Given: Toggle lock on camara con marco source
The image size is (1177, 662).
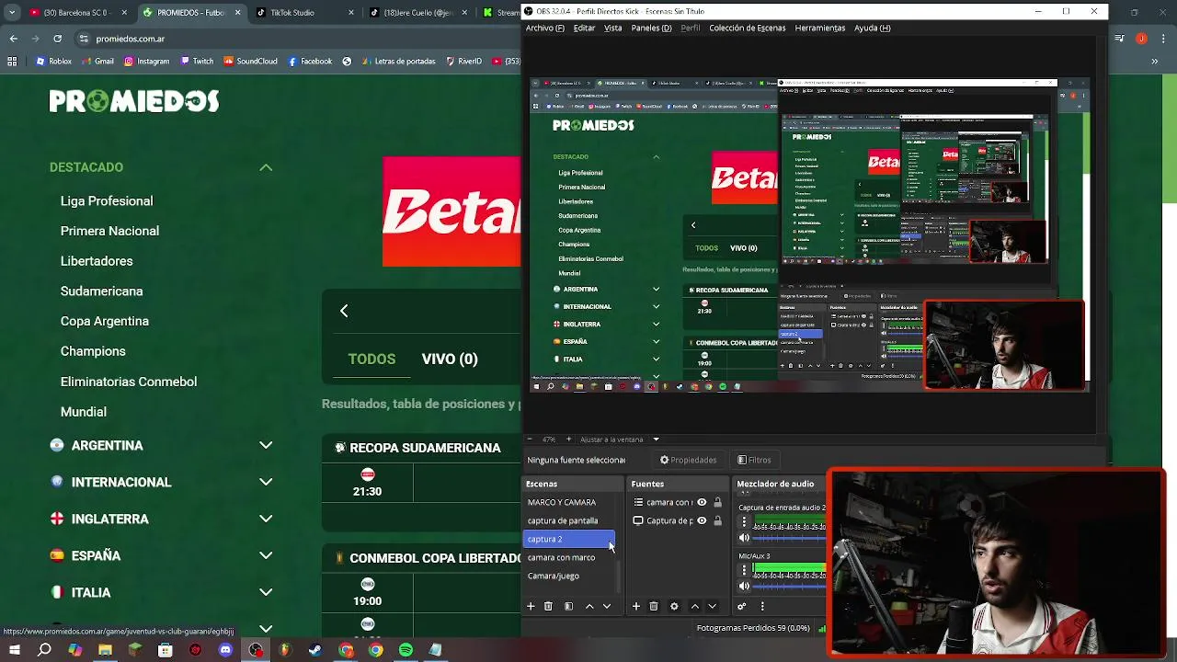Looking at the screenshot, I should [717, 502].
